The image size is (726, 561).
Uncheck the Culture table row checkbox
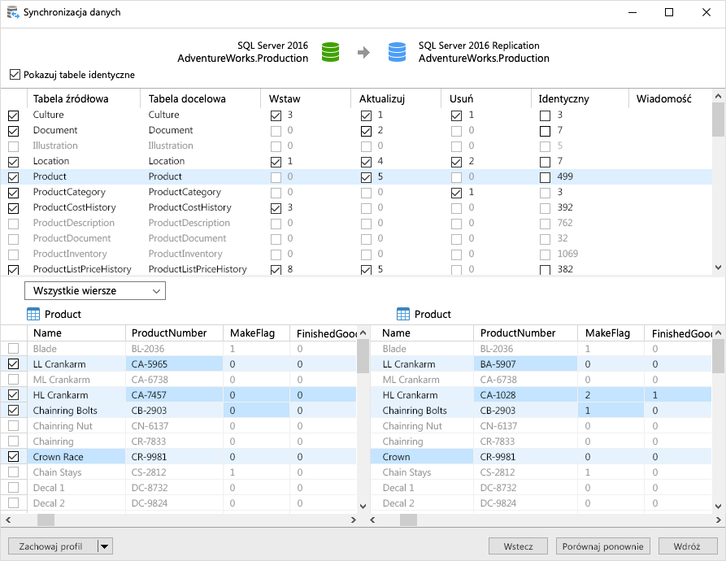tap(14, 115)
